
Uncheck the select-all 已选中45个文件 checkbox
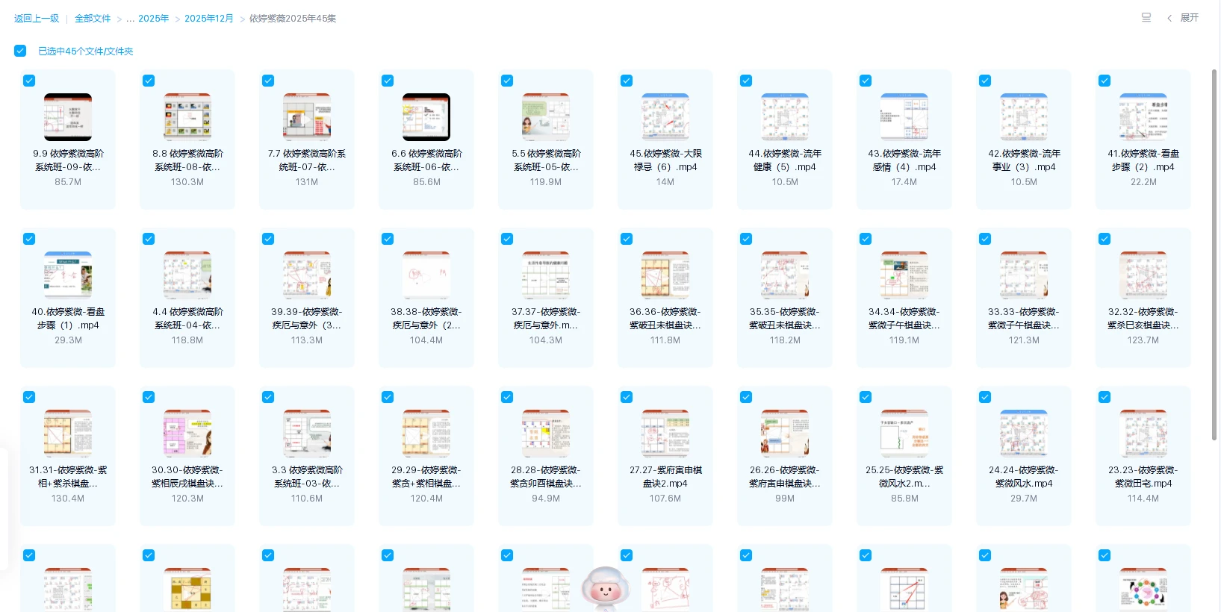pos(20,51)
